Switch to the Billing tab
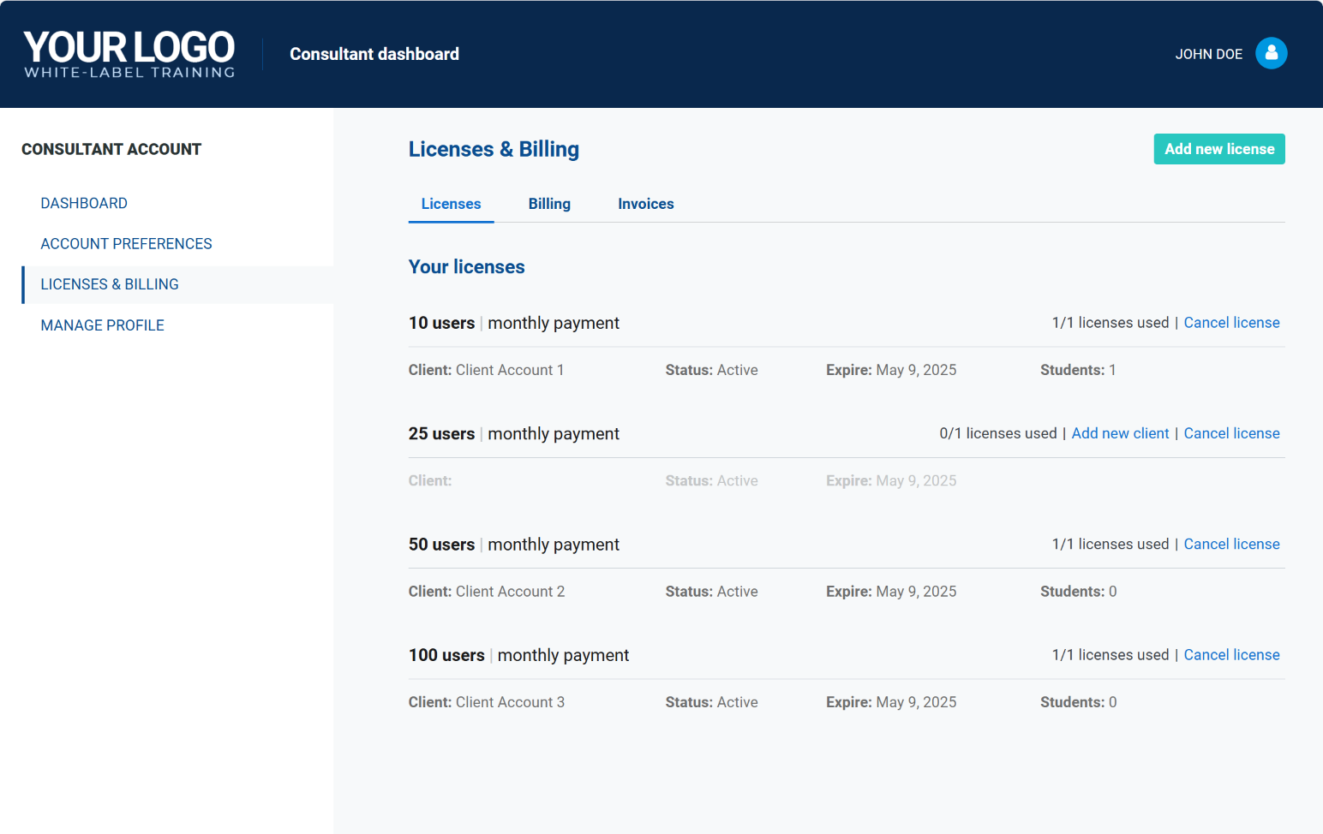 pyautogui.click(x=549, y=204)
